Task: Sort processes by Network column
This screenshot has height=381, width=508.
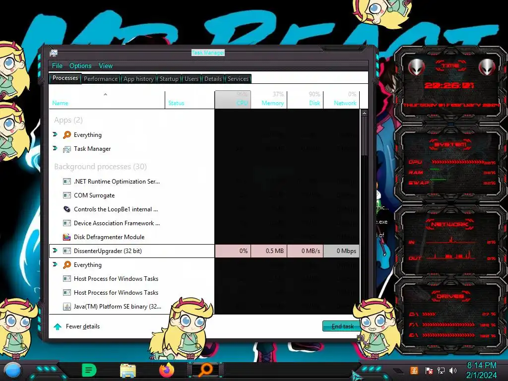Action: click(341, 100)
